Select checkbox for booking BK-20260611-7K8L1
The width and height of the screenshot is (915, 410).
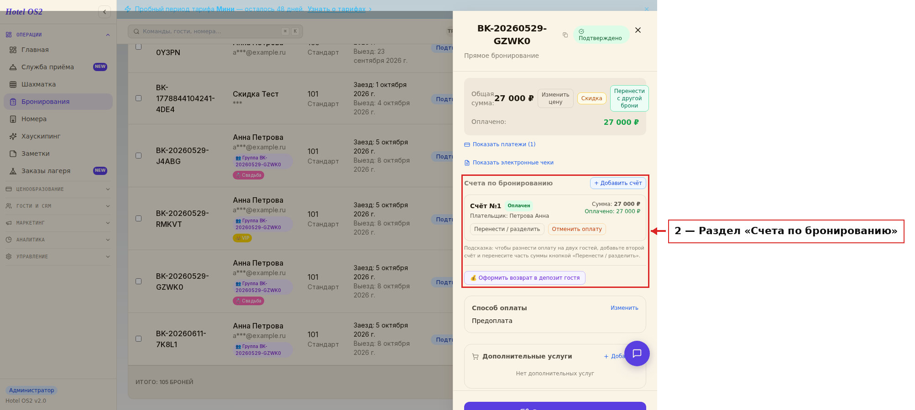coord(139,338)
